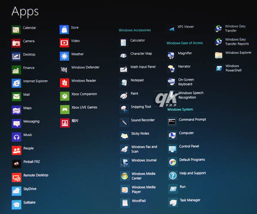Open the Weather sun icon

64,56
